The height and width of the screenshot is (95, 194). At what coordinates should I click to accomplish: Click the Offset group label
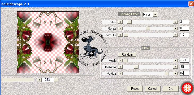pos(146,48)
